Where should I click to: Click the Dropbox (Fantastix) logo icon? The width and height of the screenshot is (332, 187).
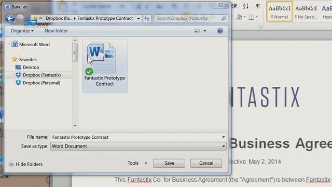(x=18, y=75)
